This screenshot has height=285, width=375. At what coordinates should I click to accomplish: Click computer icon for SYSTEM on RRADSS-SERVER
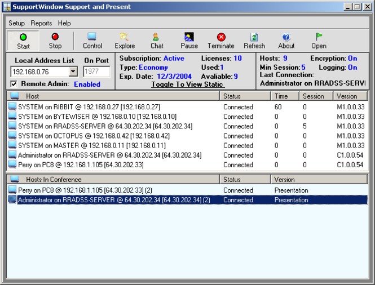12,126
